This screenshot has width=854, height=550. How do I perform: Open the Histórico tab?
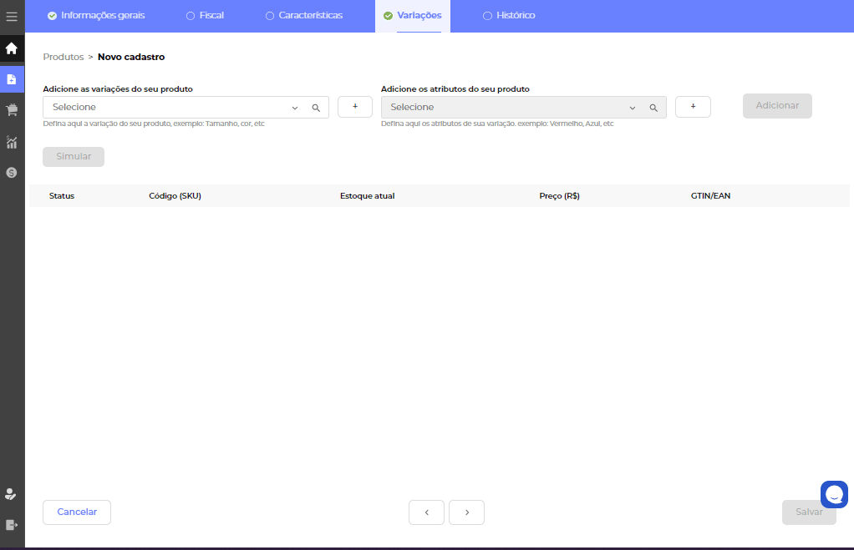pos(509,16)
